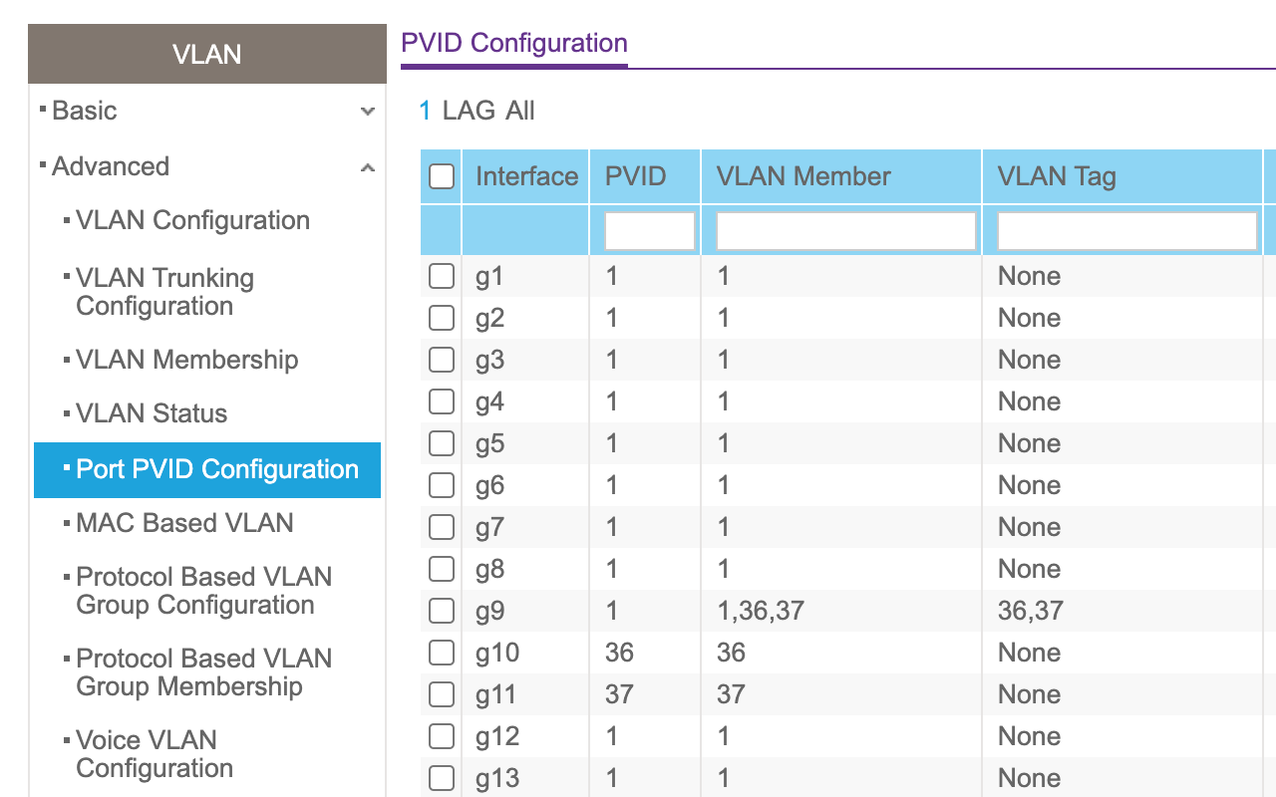The image size is (1276, 797).
Task: Click the LAG link above table
Action: [469, 111]
